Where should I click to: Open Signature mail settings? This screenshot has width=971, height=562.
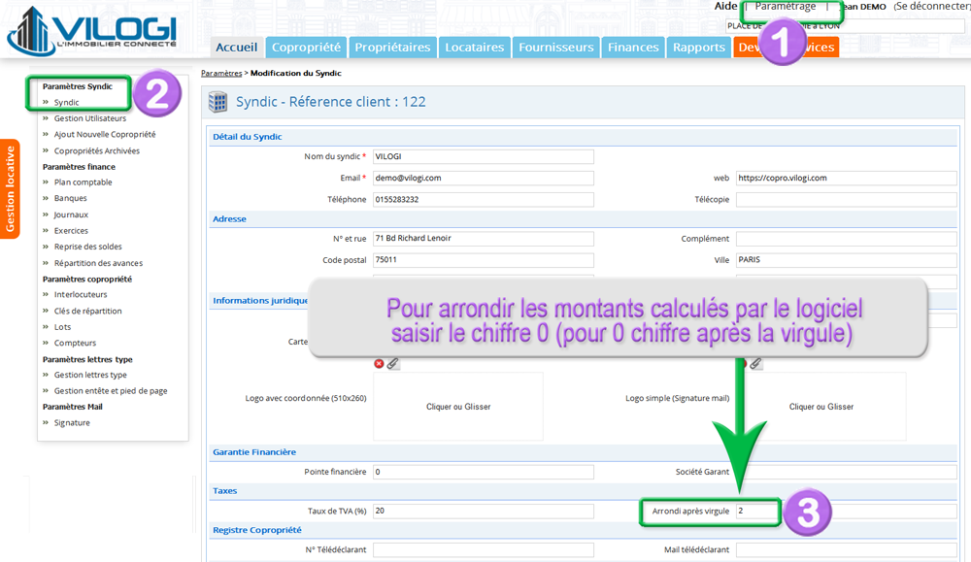point(72,423)
